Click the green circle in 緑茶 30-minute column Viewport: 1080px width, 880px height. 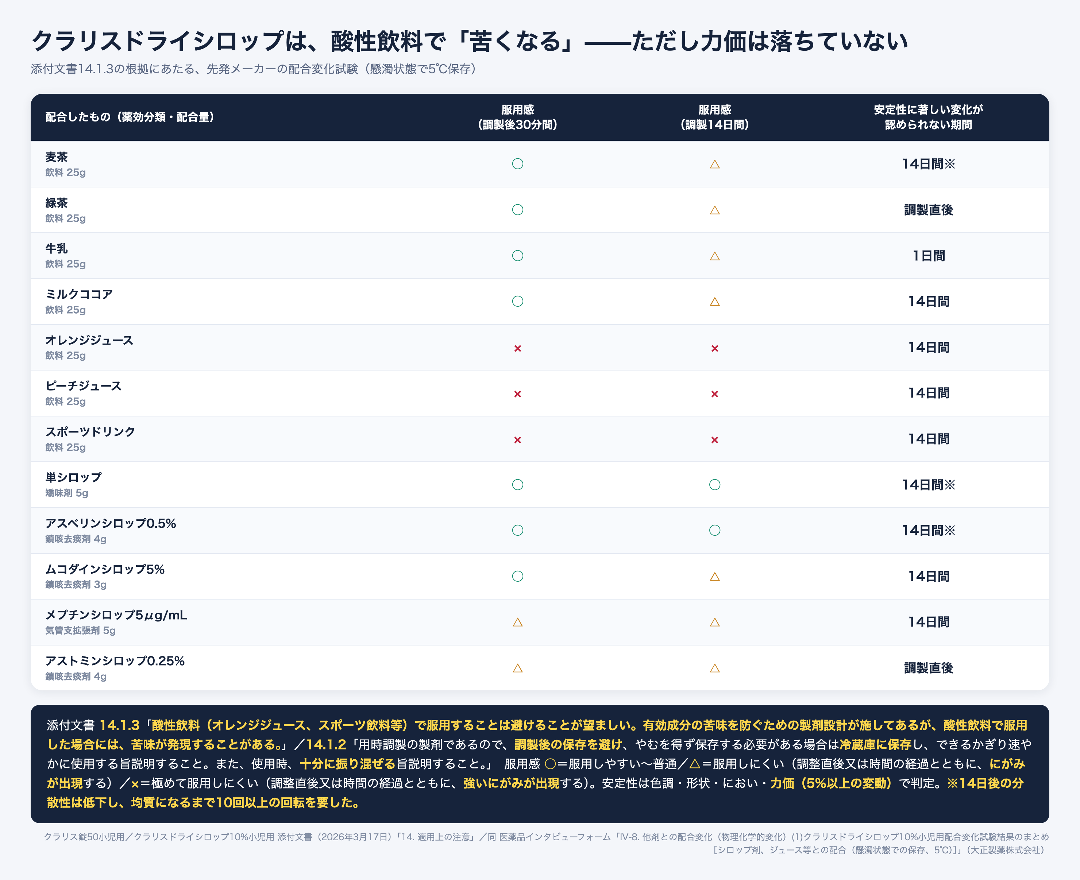[x=517, y=209]
